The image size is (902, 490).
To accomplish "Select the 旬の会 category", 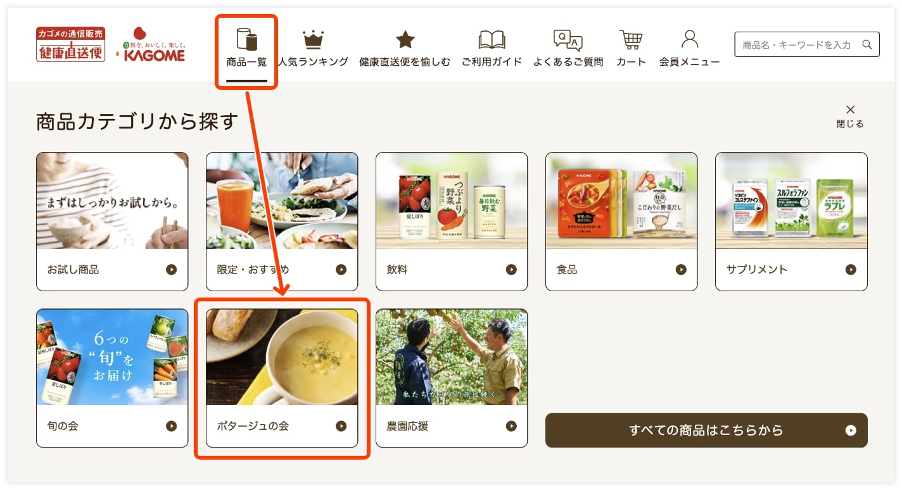I will click(x=112, y=378).
